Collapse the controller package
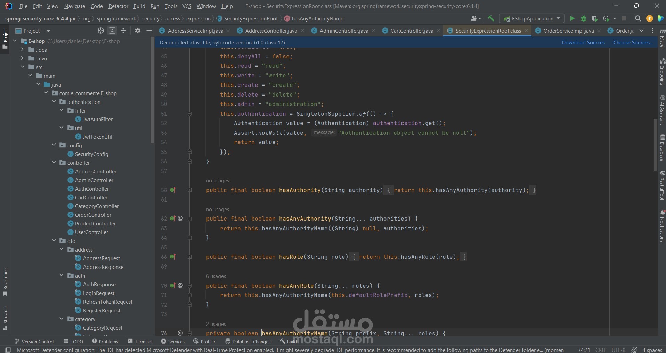The image size is (666, 353). (x=54, y=163)
